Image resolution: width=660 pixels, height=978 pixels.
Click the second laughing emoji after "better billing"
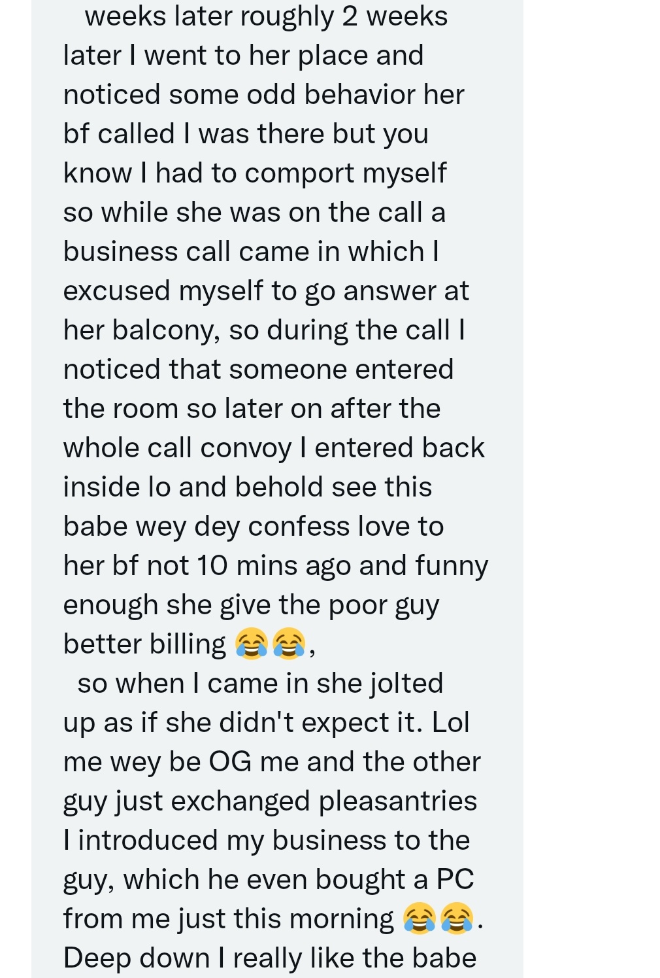click(289, 643)
